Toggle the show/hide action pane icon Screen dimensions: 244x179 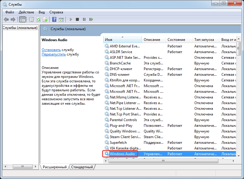pyautogui.click(x=61, y=19)
